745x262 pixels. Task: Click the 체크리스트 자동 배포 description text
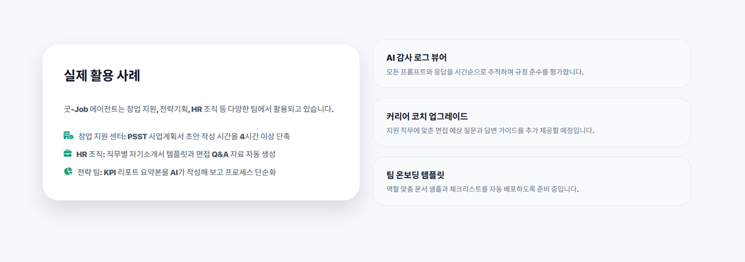[482, 189]
